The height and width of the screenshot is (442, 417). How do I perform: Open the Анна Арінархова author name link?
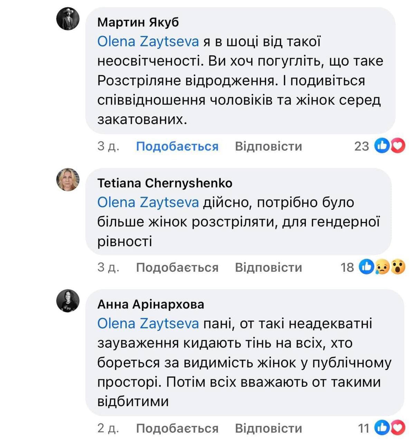[x=151, y=304]
